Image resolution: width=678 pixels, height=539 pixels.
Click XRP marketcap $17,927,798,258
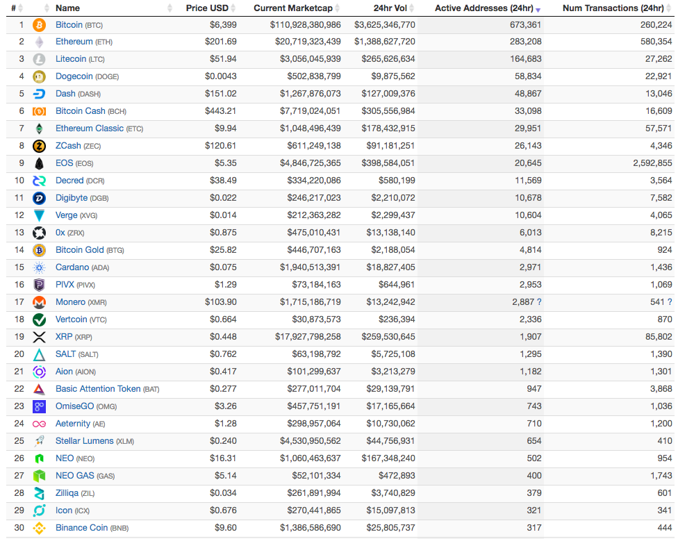308,337
